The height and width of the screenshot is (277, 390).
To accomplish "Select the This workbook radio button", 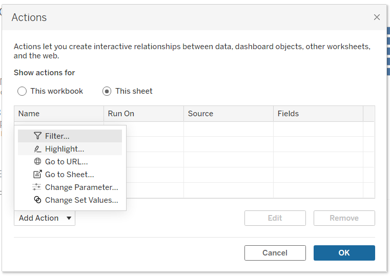I will (x=22, y=91).
